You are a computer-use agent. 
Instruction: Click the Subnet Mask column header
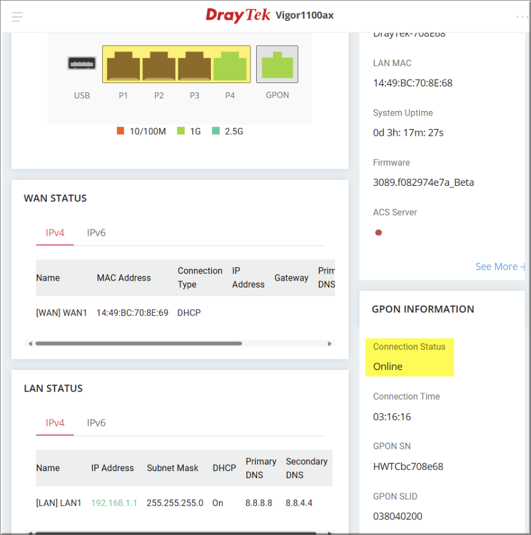pos(173,468)
